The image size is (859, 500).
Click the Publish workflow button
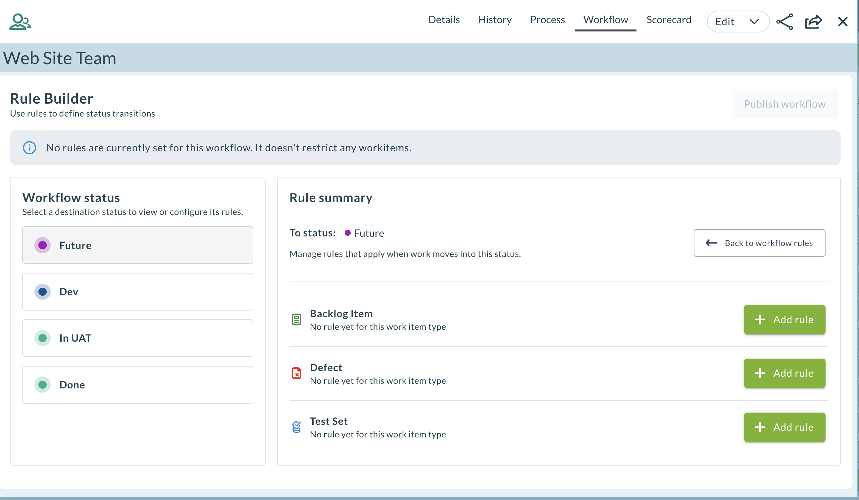[x=784, y=104]
